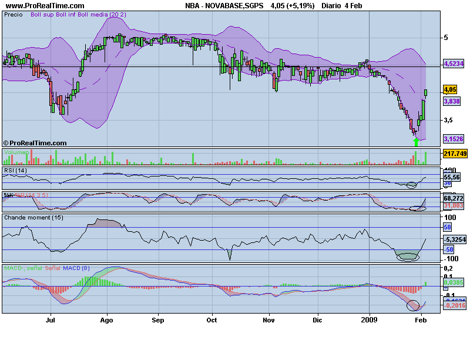The image size is (470, 353).
Task: Click the blue -50 Chande level tag
Action: (x=448, y=249)
